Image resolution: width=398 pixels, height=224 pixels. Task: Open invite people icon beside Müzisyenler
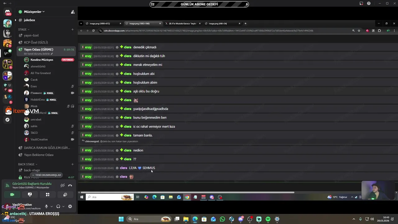coord(73,12)
